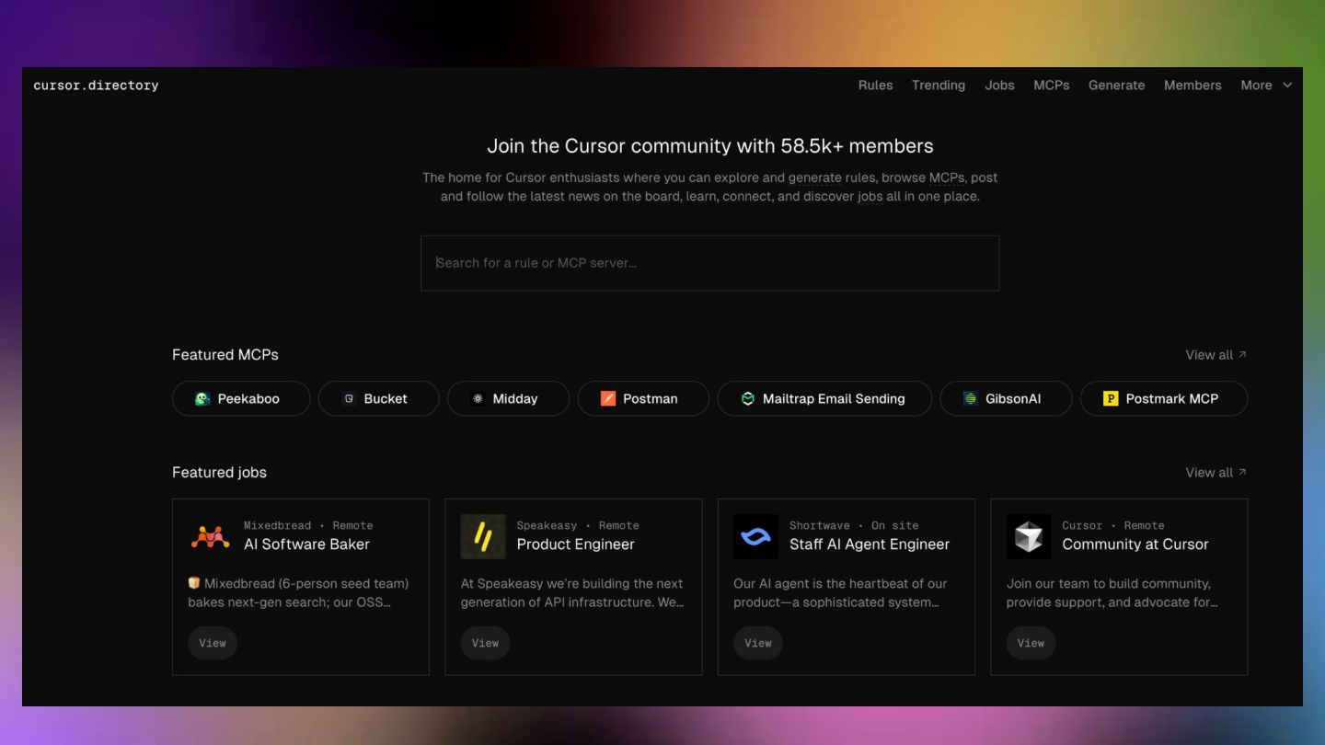The width and height of the screenshot is (1325, 745).
Task: Select the Peekaboo MCP pill
Action: coord(241,398)
